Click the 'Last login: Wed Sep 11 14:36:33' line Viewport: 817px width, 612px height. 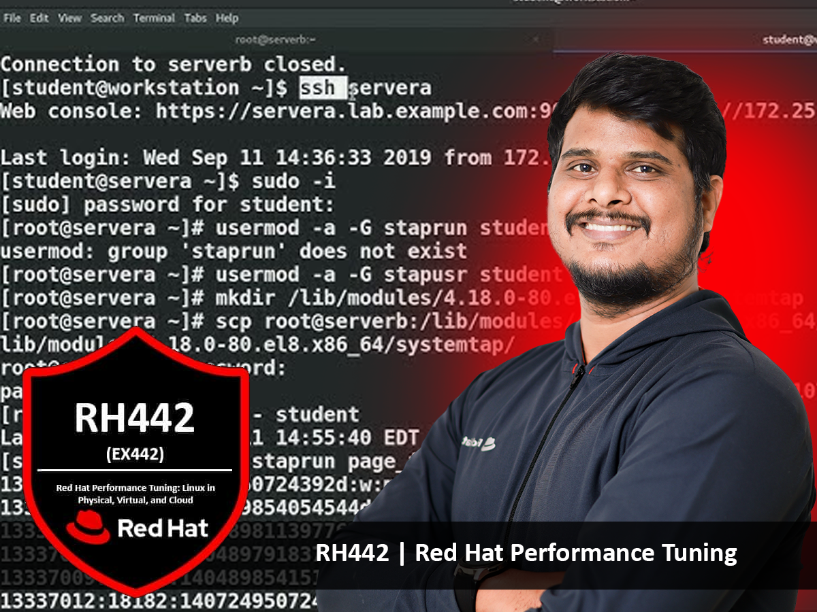point(276,158)
